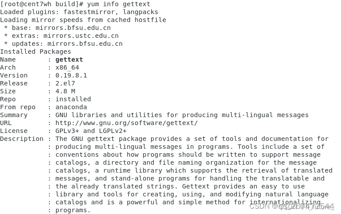This screenshot has width=341, height=214.
Task: Click the Description field label
Action: pos(22,139)
